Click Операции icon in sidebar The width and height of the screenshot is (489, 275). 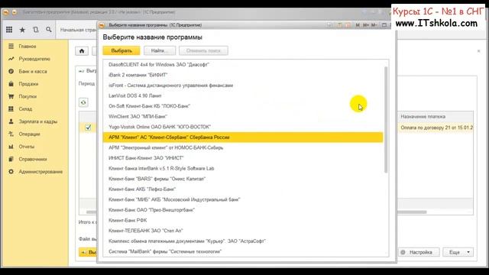[x=11, y=134]
